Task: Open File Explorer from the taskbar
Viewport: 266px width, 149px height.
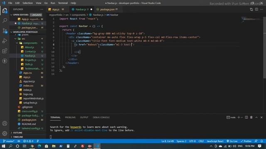Action: click(54, 146)
